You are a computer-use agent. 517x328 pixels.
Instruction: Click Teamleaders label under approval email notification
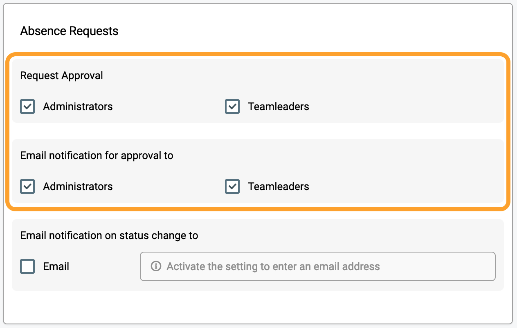[279, 186]
